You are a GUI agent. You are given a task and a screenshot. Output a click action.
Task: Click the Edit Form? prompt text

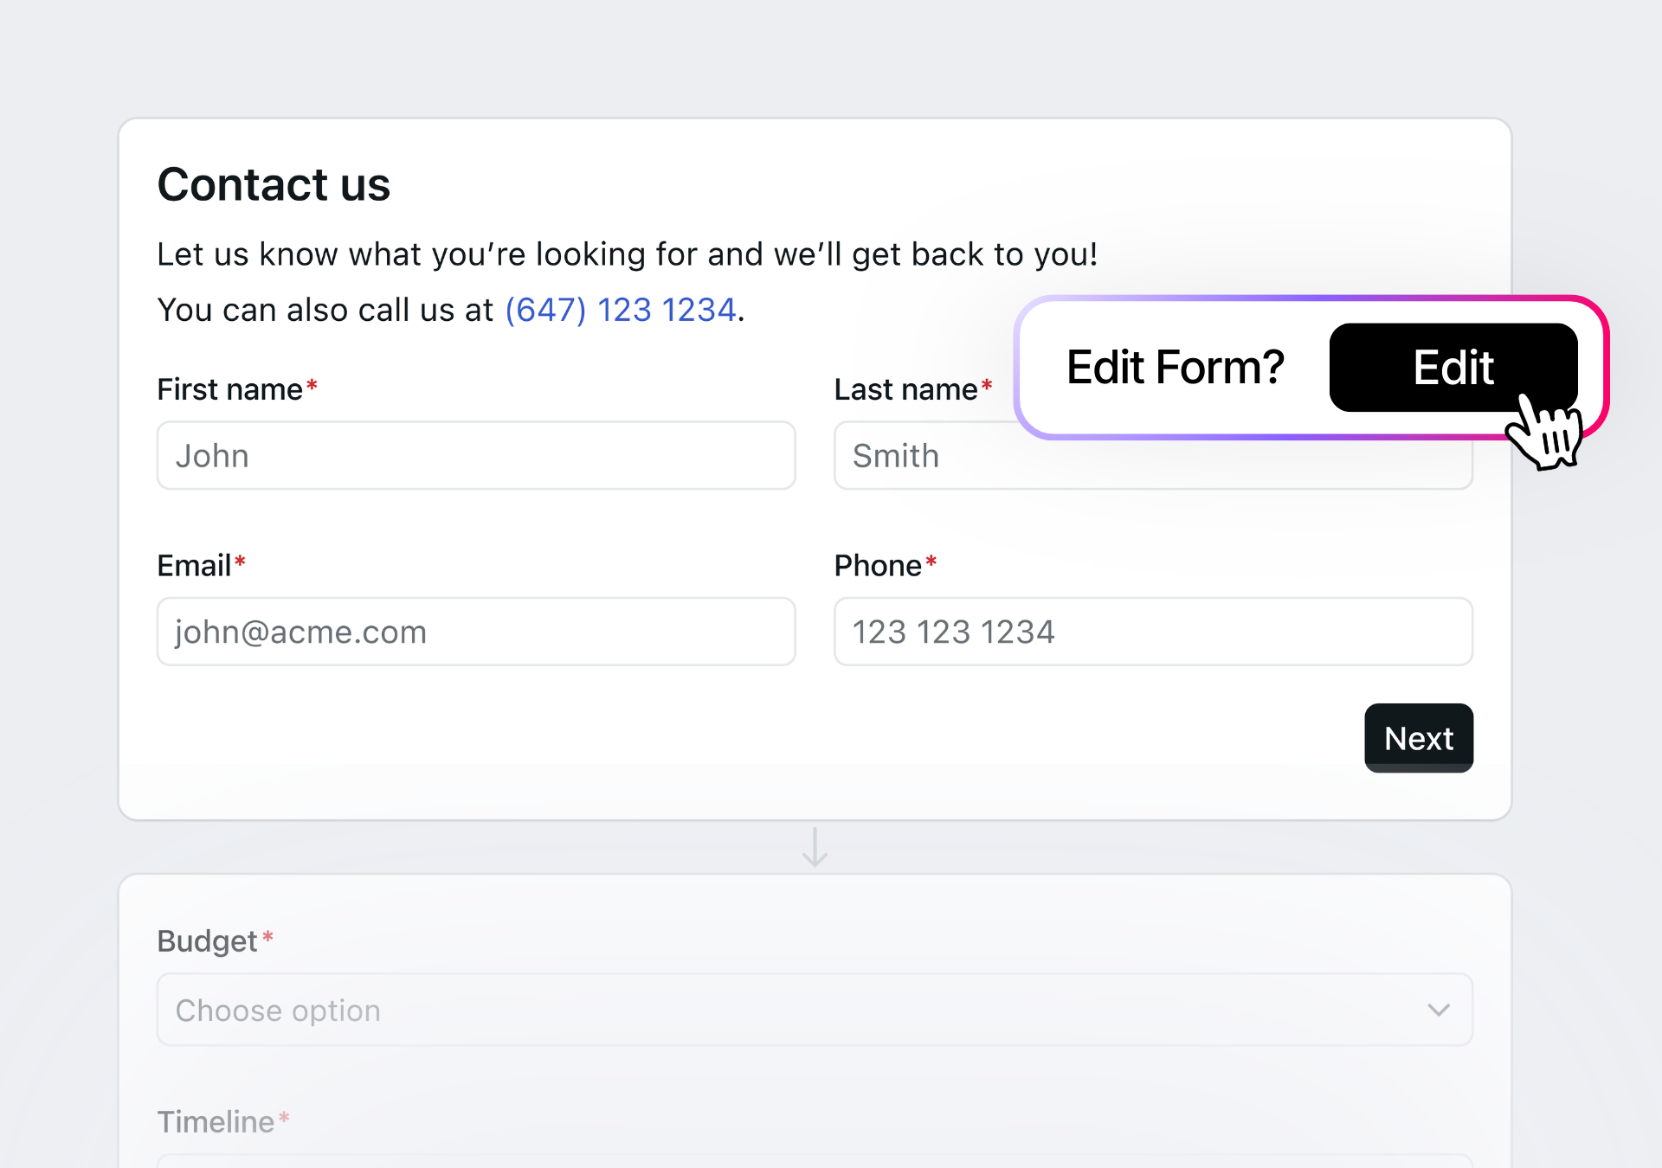click(1175, 367)
